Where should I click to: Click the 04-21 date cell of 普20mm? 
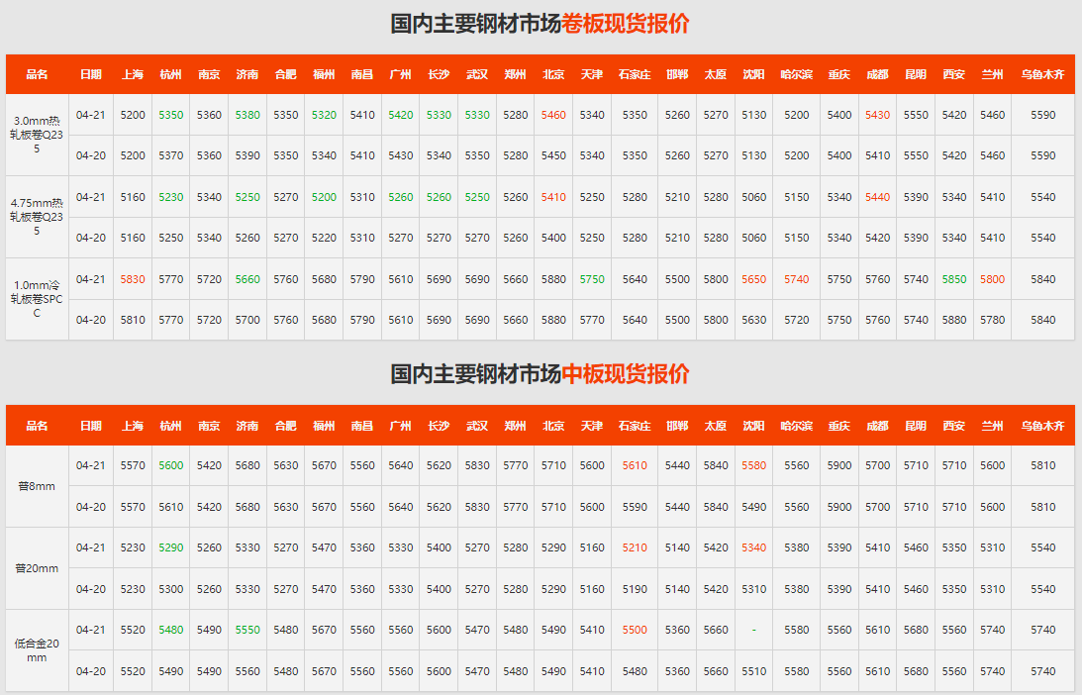pos(91,547)
